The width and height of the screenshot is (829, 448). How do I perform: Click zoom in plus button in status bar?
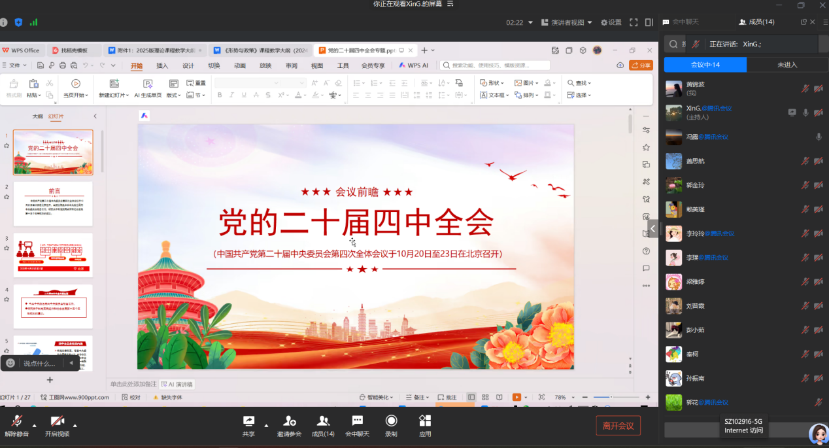coord(647,397)
